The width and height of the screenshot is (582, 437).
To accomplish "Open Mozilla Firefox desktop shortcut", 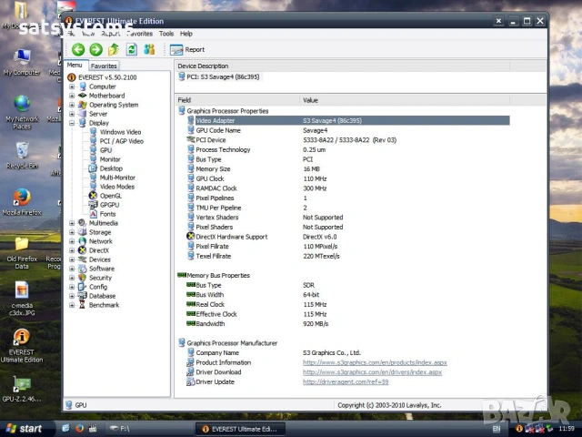I will [22, 202].
